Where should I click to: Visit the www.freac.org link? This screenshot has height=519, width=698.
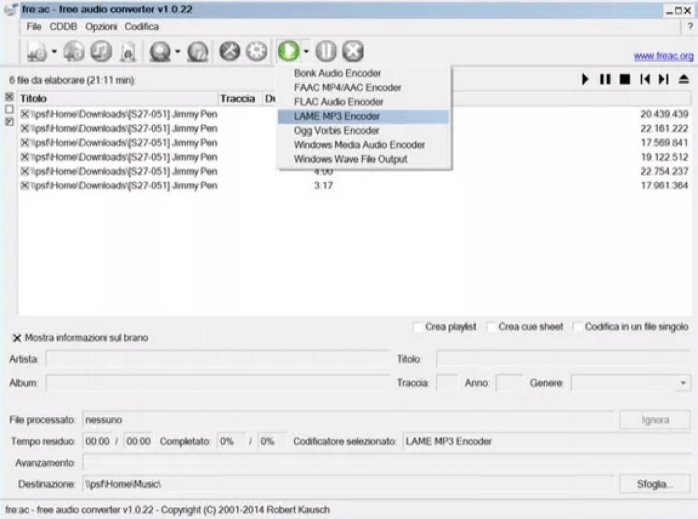pos(663,57)
